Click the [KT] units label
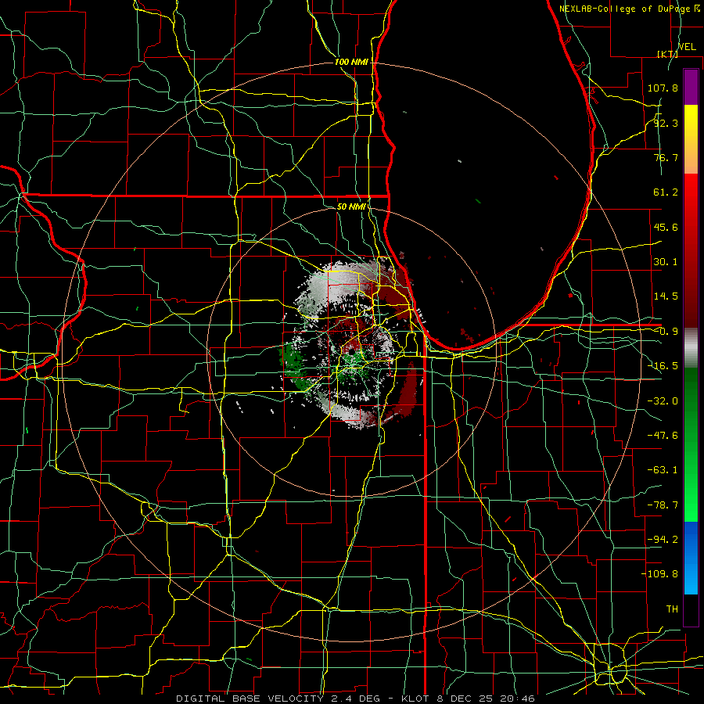The width and height of the screenshot is (704, 704). (x=667, y=54)
